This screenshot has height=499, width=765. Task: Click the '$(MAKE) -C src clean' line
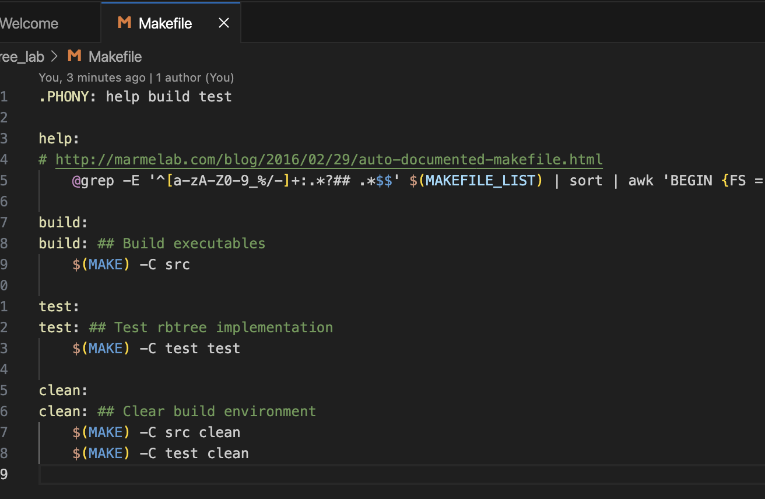coord(156,432)
